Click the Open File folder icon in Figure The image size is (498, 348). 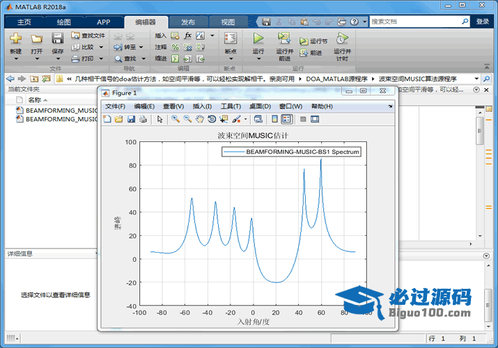119,119
